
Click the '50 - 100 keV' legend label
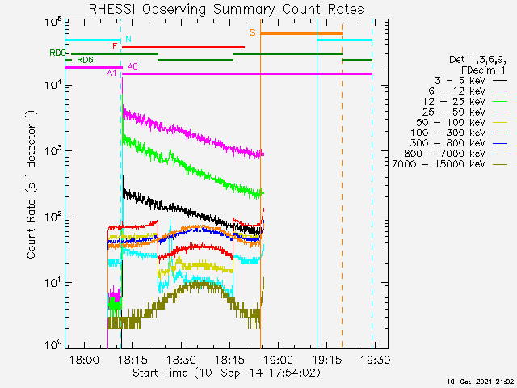(451, 122)
